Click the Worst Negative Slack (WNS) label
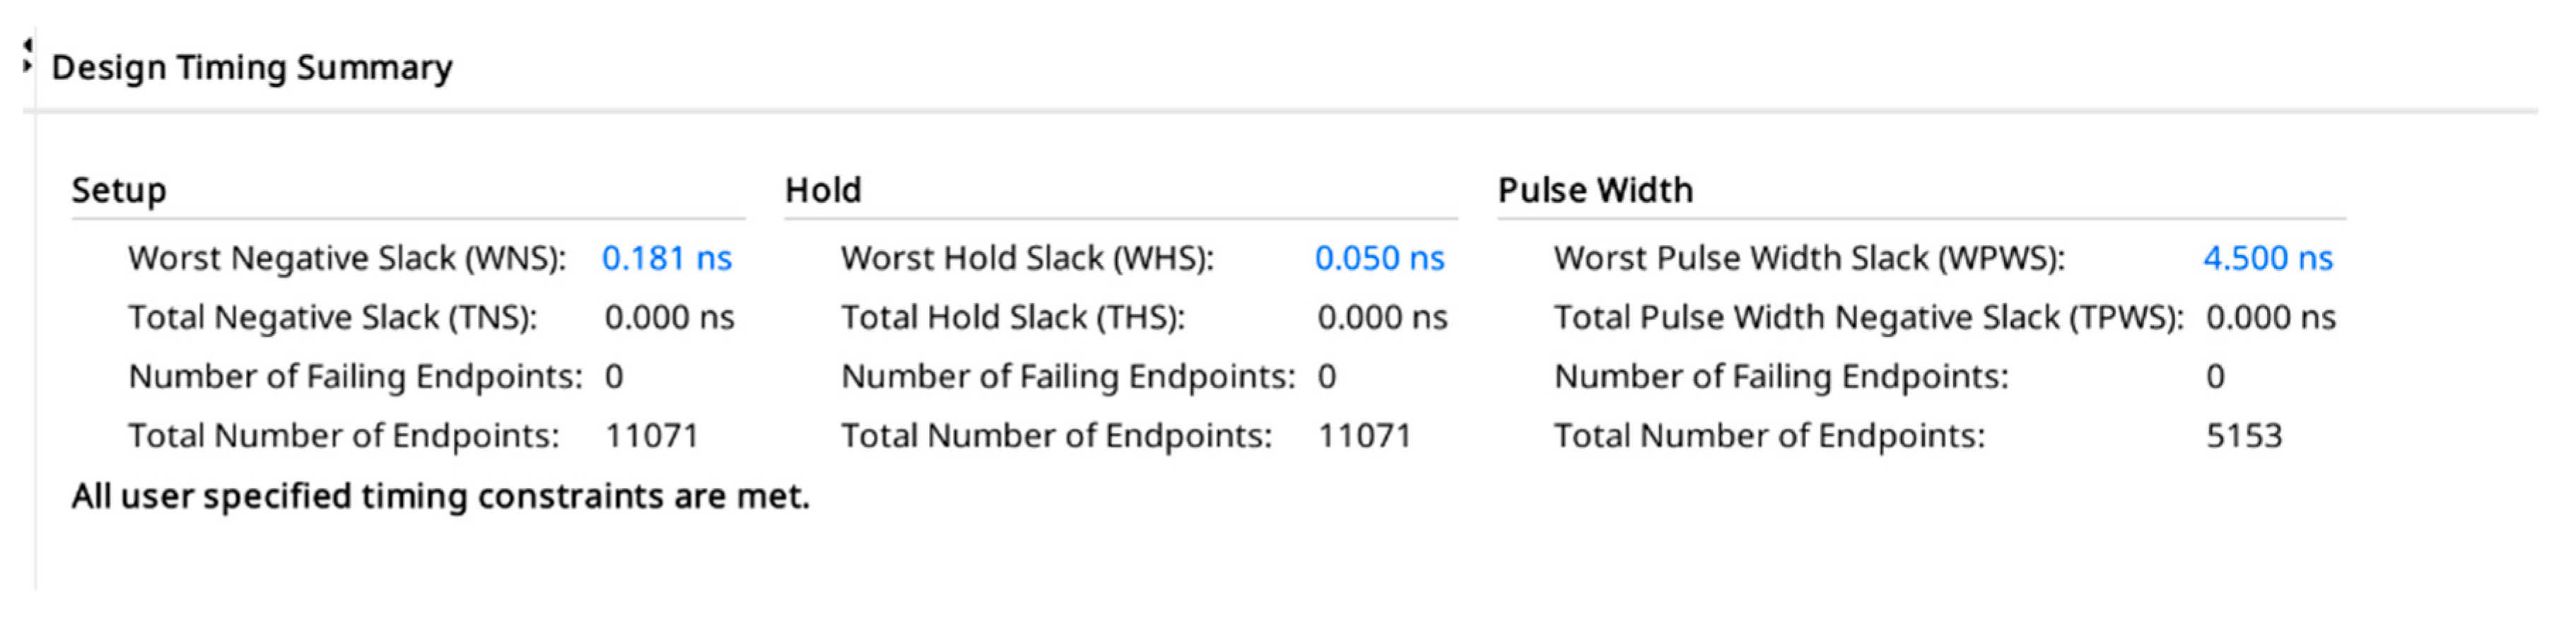This screenshot has width=2576, height=623. click(x=347, y=258)
